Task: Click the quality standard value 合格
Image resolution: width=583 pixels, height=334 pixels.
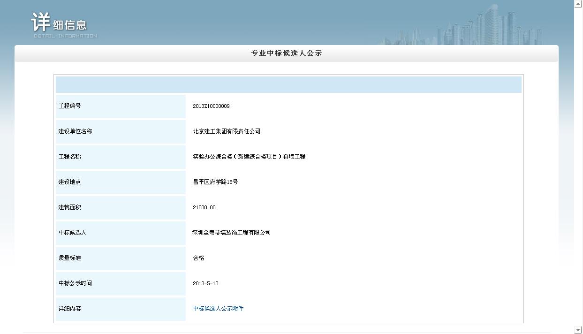Action: point(198,258)
